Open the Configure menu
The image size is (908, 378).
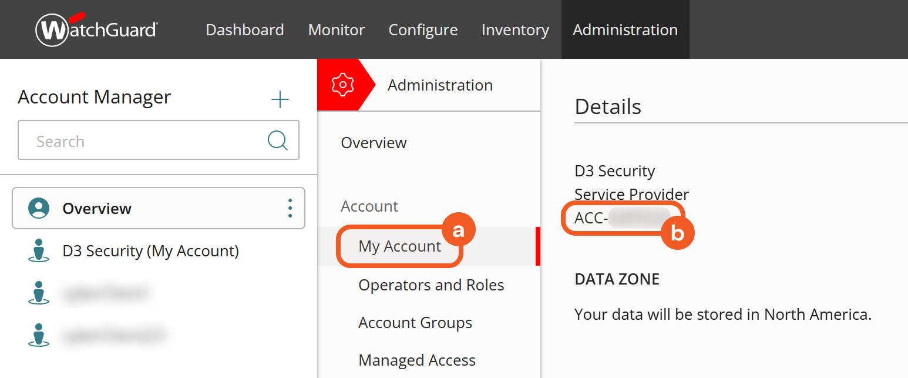tap(423, 30)
